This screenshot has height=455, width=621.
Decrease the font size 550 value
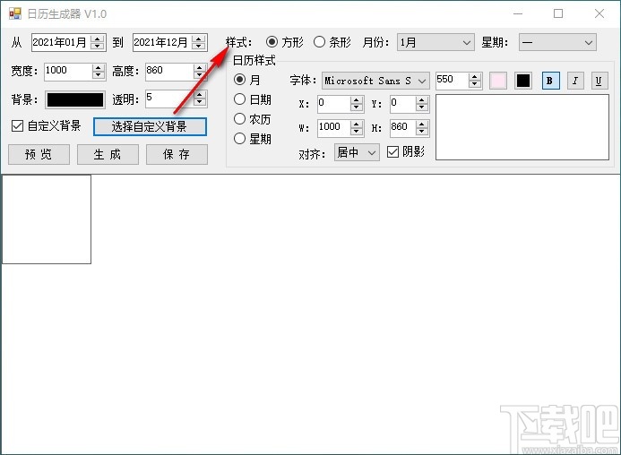pyautogui.click(x=474, y=84)
